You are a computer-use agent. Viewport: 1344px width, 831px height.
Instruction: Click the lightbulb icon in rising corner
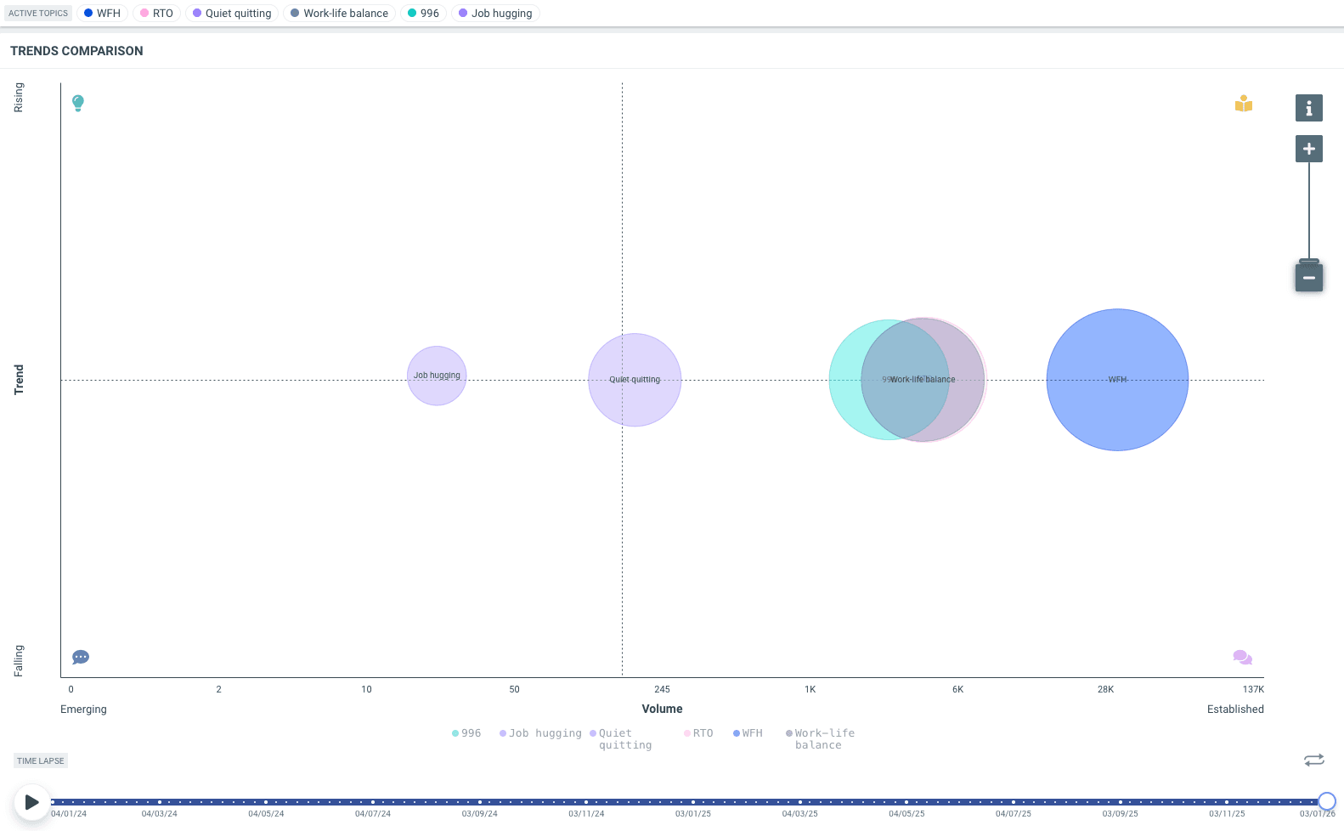pyautogui.click(x=78, y=103)
